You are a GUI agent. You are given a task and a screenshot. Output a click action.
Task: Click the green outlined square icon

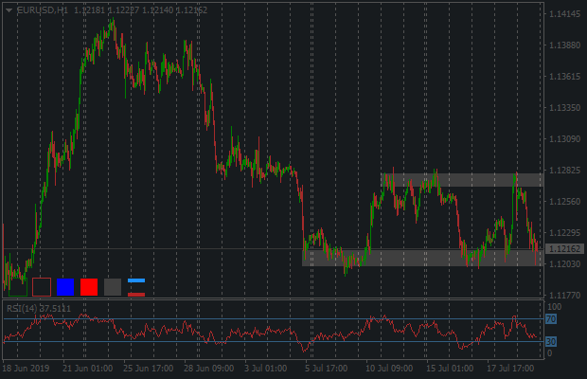[17, 287]
